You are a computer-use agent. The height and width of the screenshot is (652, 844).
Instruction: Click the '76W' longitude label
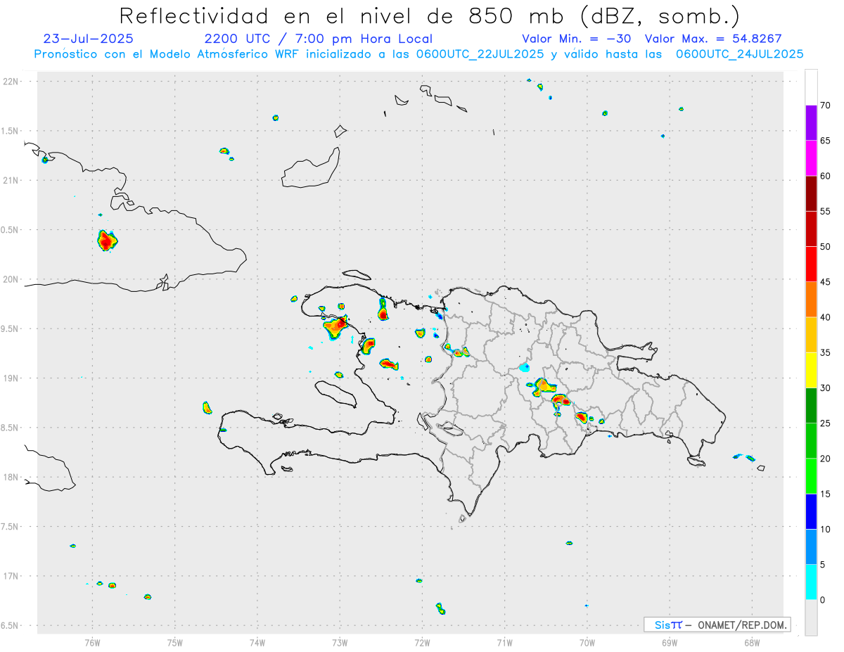92,641
